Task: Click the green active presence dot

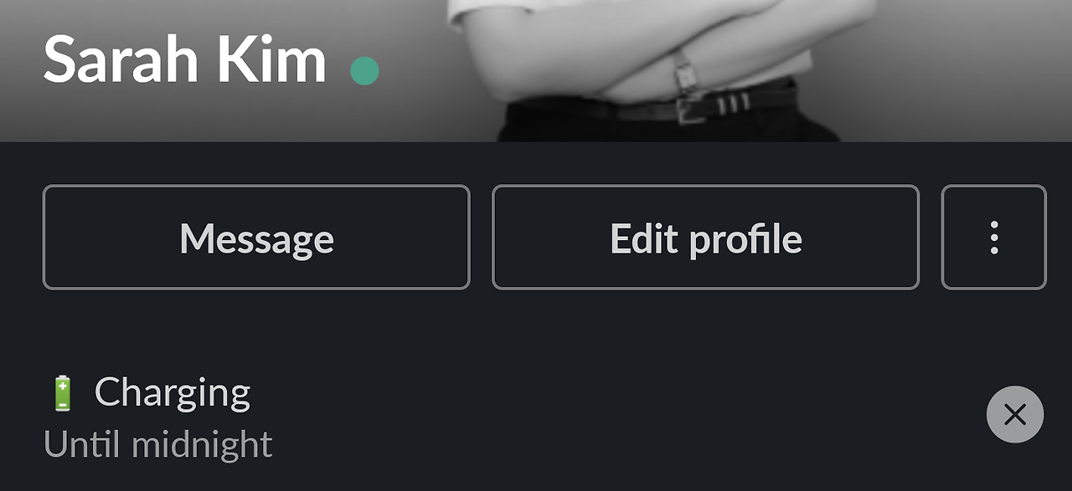Action: click(364, 70)
